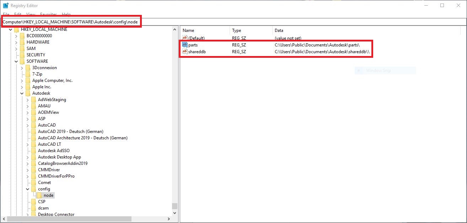Open the File menu
The height and width of the screenshot is (223, 467).
pos(6,14)
